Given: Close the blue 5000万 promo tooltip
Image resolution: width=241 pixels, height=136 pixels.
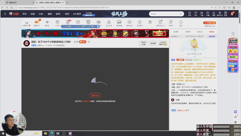Looking at the screenshot, I should 98,27.
